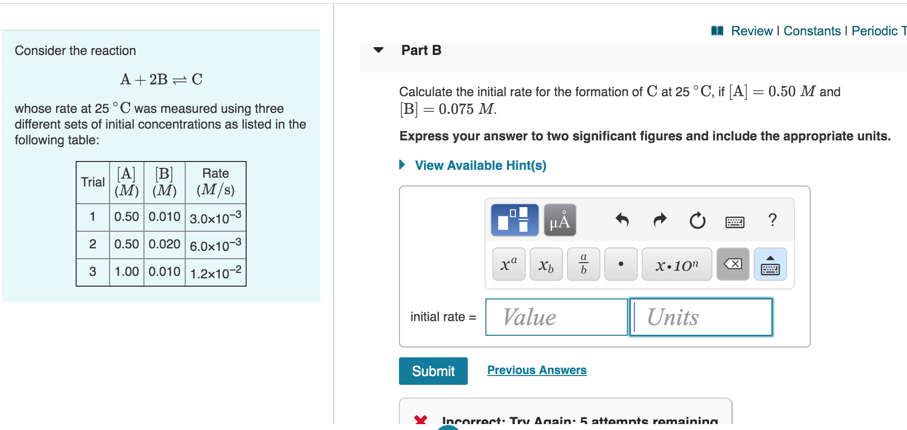Open the keyboard shortcuts icon
Image resolution: width=907 pixels, height=430 pixels.
click(736, 221)
